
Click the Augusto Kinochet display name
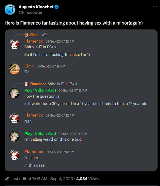tap(36, 7)
